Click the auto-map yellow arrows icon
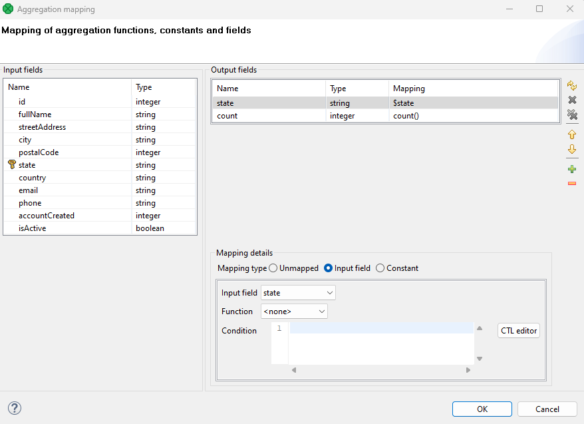Viewport: 584px width, 424px height. (571, 86)
